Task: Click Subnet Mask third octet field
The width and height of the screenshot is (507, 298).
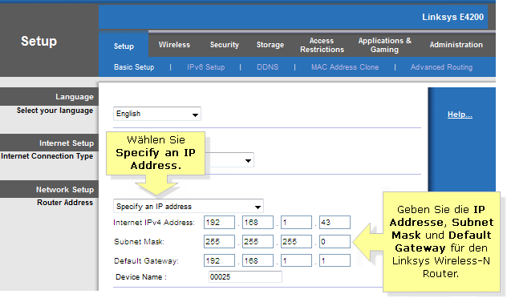Action: pyautogui.click(x=296, y=241)
